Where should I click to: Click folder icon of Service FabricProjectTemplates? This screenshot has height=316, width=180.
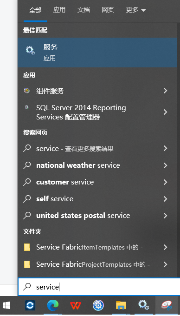click(x=27, y=264)
